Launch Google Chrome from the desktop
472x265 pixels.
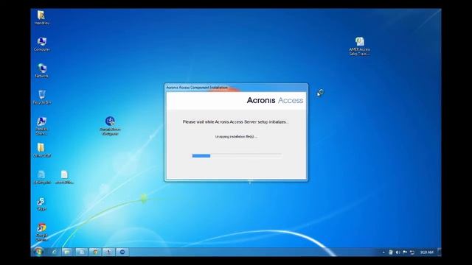tap(41, 232)
